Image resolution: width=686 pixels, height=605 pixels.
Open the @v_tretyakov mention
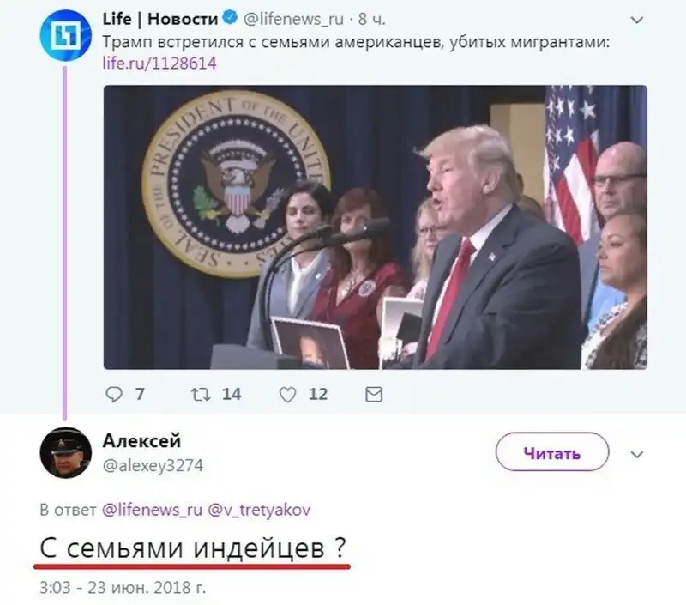[x=259, y=510]
